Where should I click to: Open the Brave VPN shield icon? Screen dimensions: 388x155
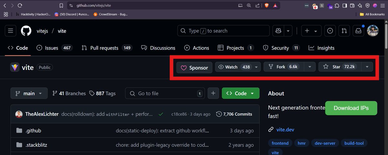tap(368, 5)
